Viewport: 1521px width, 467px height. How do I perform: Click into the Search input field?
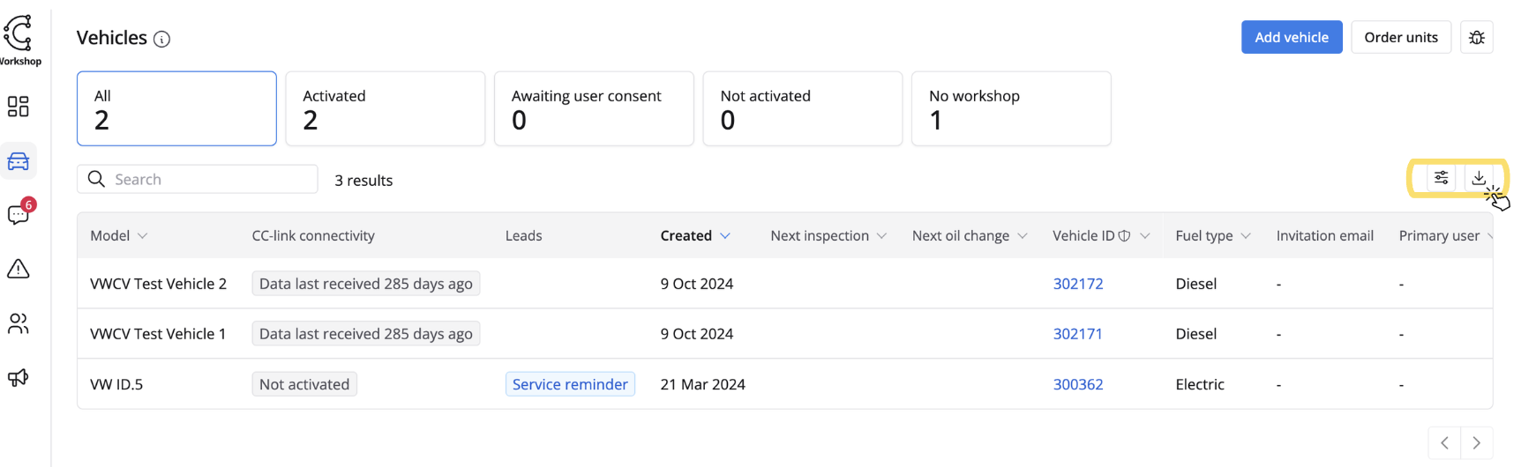coord(210,179)
